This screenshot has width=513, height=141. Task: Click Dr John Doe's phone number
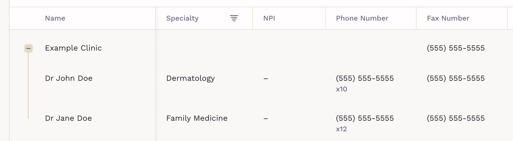click(365, 78)
